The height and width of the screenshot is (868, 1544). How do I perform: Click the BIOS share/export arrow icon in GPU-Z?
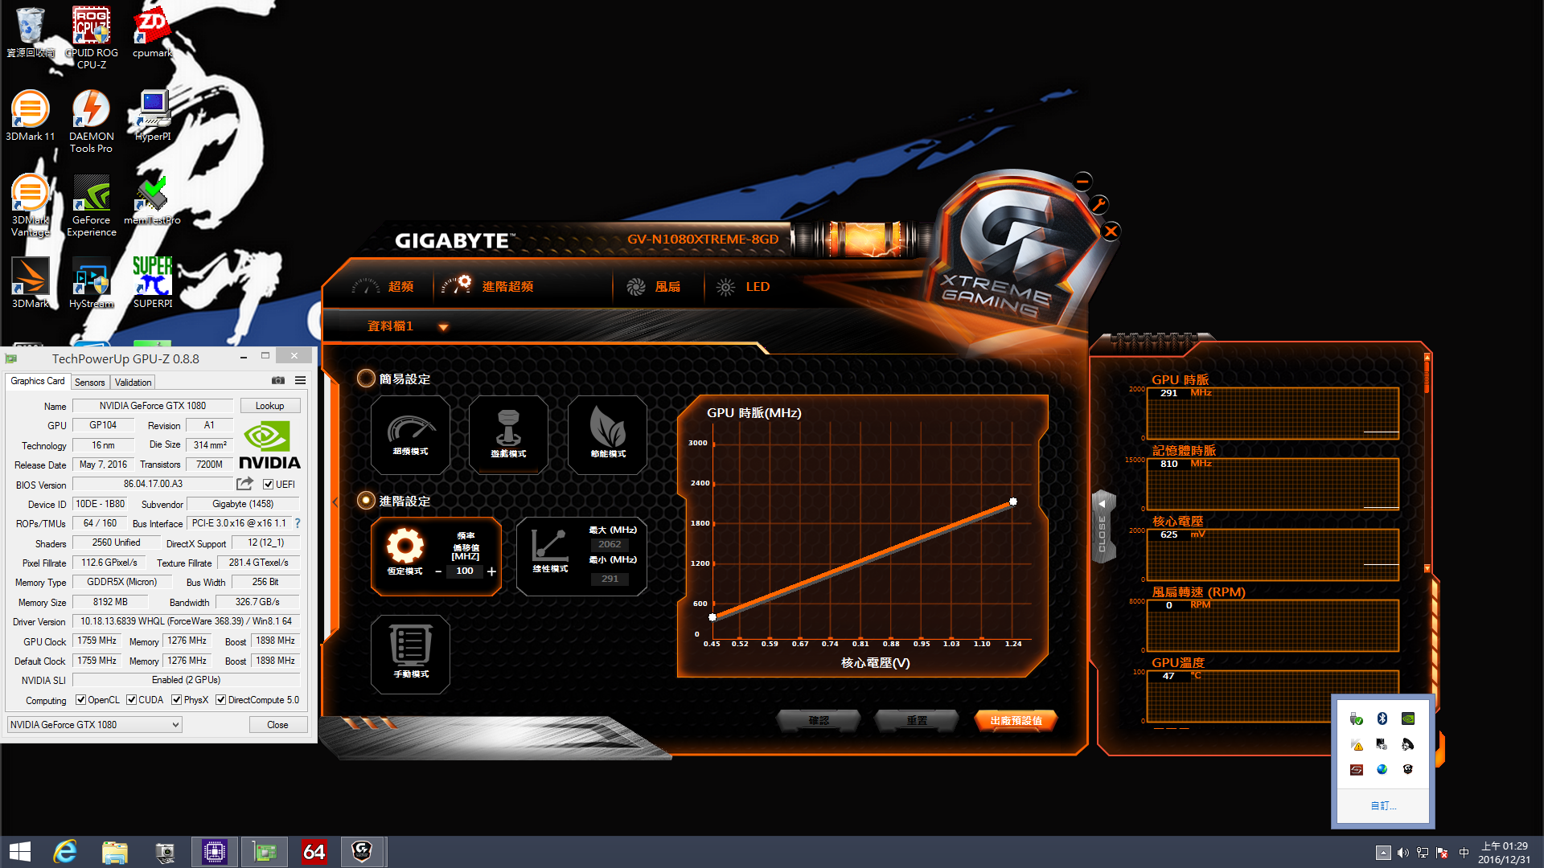coord(244,484)
